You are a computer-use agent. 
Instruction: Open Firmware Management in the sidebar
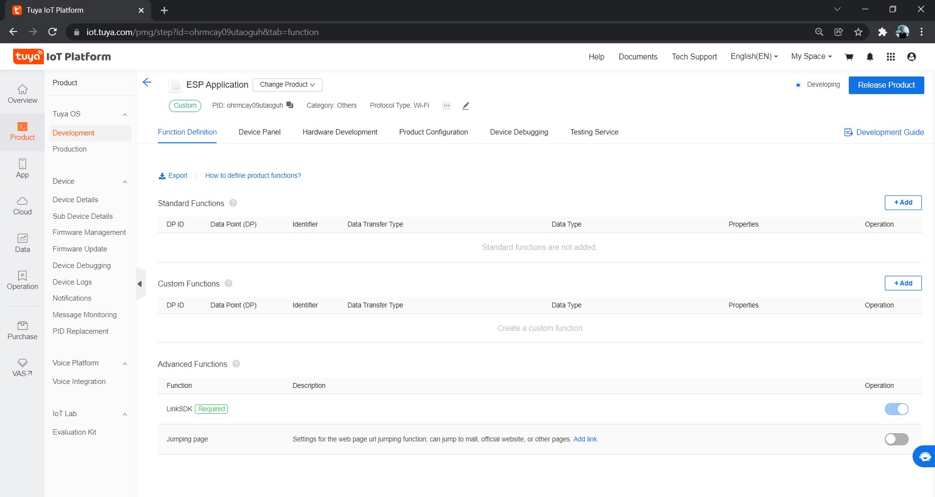[89, 232]
